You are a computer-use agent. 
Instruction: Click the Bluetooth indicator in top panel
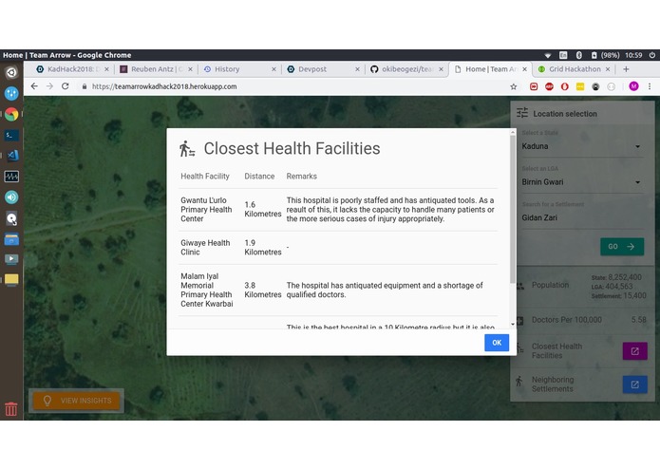tap(578, 55)
